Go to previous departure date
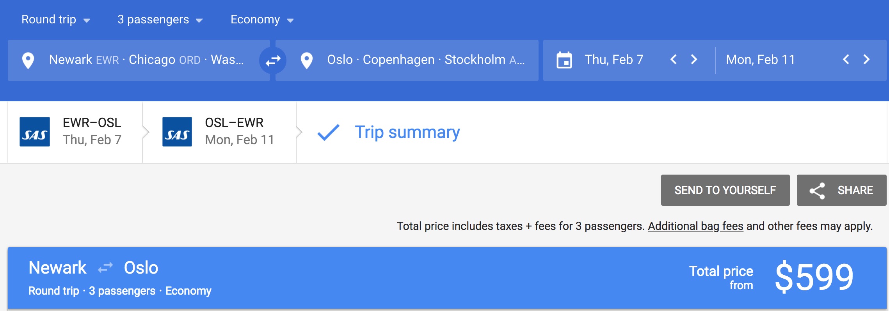The height and width of the screenshot is (311, 889). pyautogui.click(x=673, y=60)
